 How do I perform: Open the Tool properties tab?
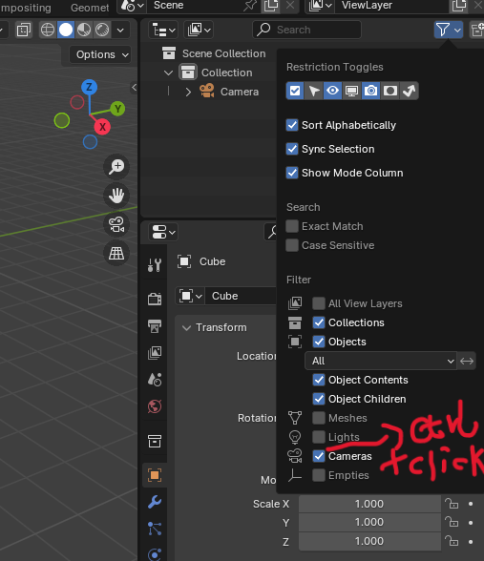pos(155,265)
